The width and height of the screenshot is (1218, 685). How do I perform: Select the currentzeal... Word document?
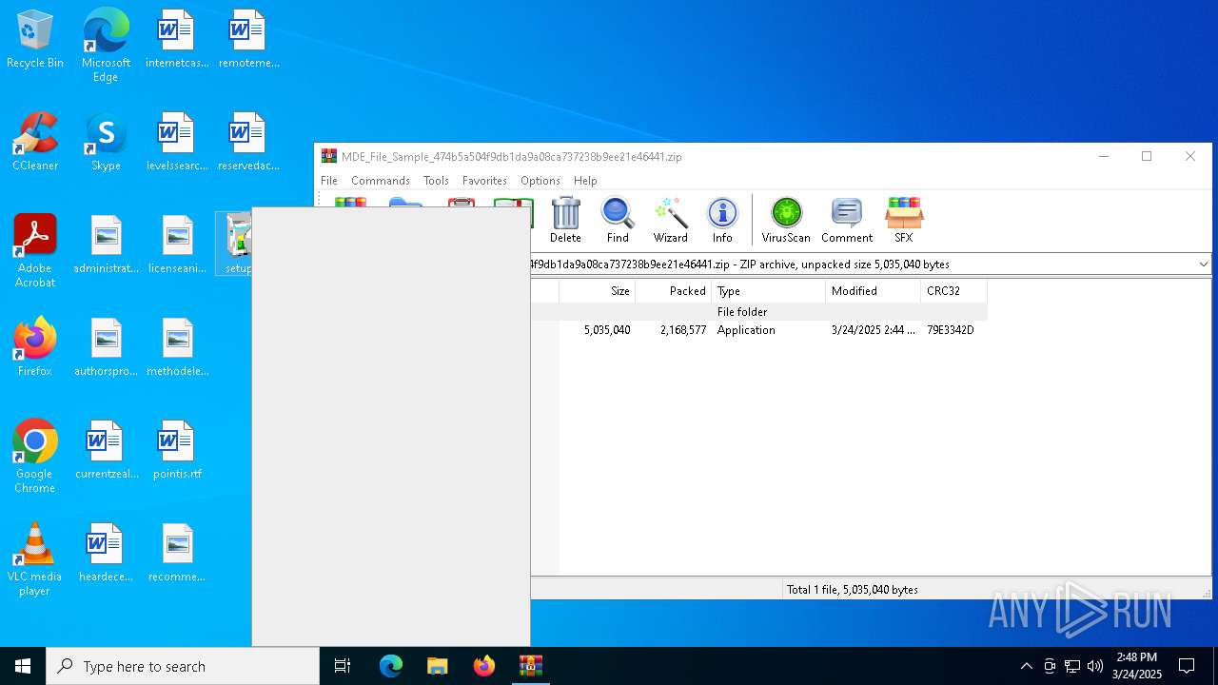coord(106,451)
